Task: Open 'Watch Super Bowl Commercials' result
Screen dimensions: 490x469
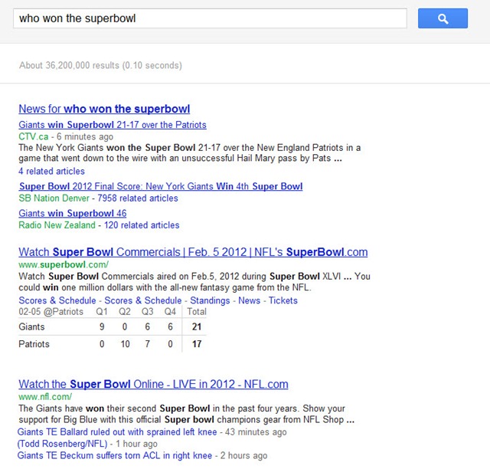Action: pyautogui.click(x=193, y=252)
